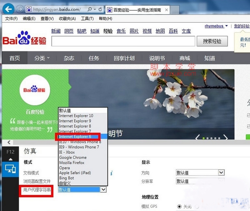
Task: Open the 新闻 link
Action: pyautogui.click(x=56, y=31)
